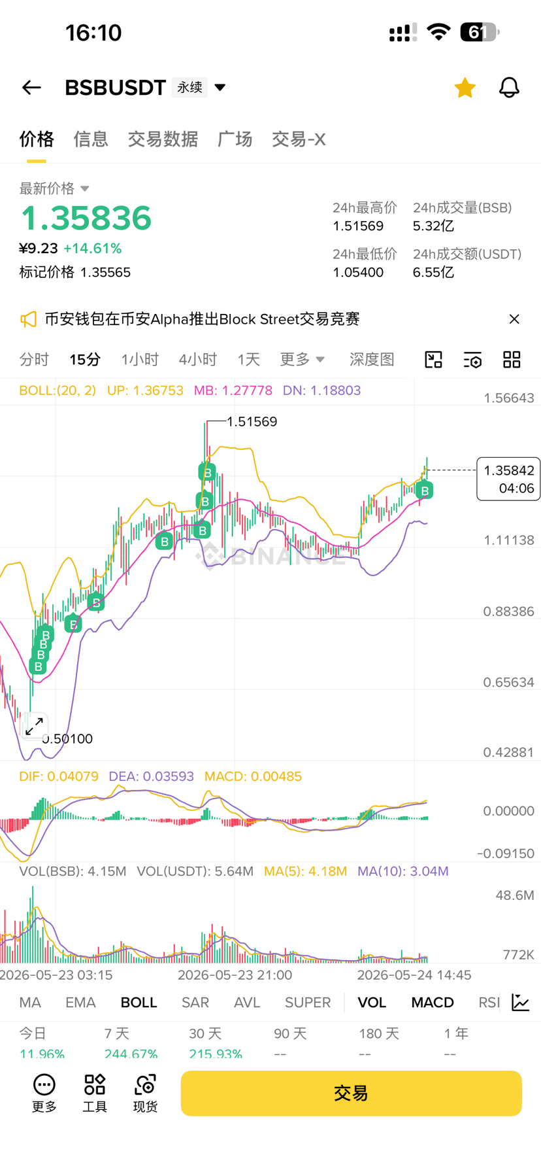The image size is (541, 1172).
Task: Switch to 现货 spot market icon
Action: pyautogui.click(x=145, y=1094)
